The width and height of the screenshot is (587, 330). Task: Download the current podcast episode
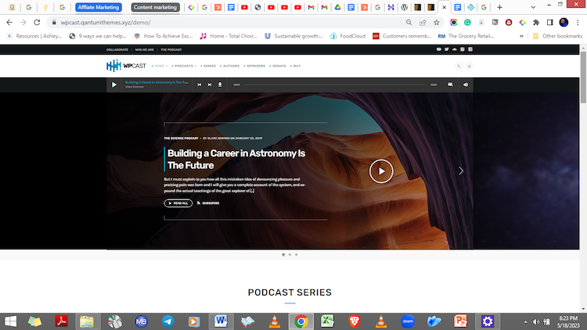point(220,85)
